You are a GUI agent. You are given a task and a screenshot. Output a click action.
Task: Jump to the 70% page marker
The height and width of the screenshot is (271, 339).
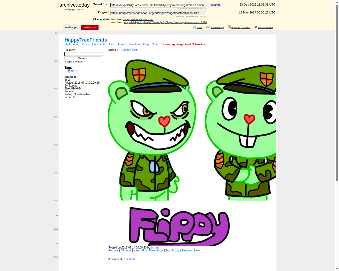click(x=56, y=229)
